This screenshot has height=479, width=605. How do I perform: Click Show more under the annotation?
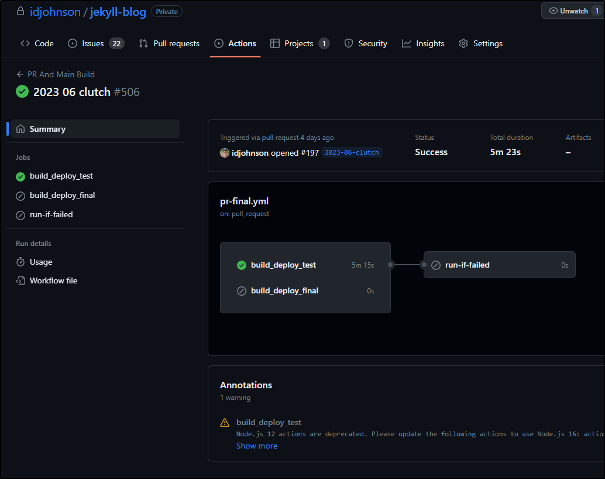(x=257, y=446)
